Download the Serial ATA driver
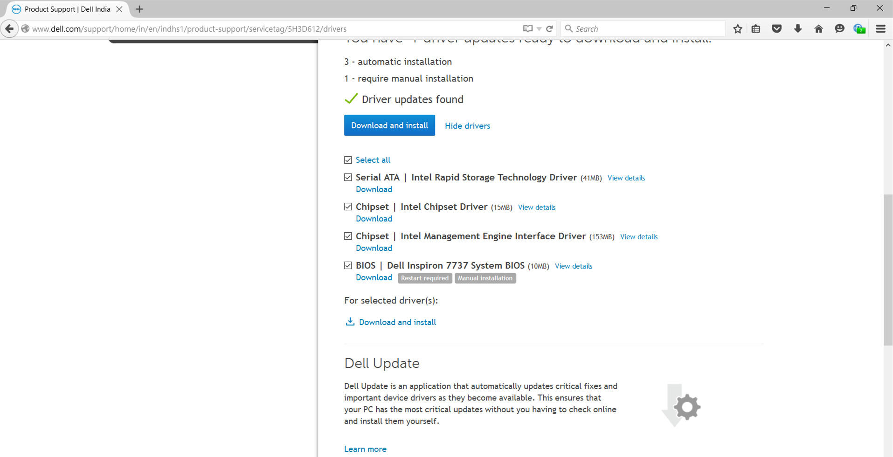This screenshot has width=893, height=457. pyautogui.click(x=374, y=189)
